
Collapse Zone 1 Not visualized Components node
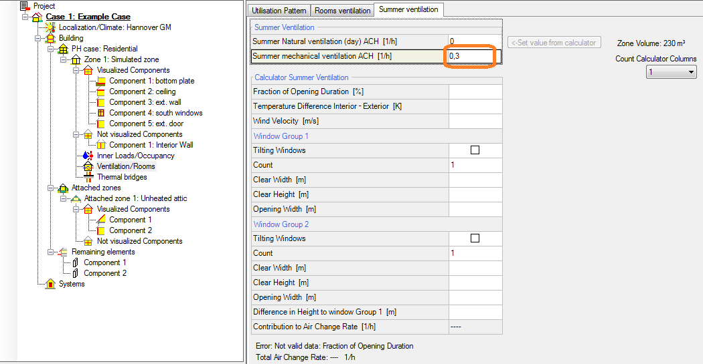(76, 135)
